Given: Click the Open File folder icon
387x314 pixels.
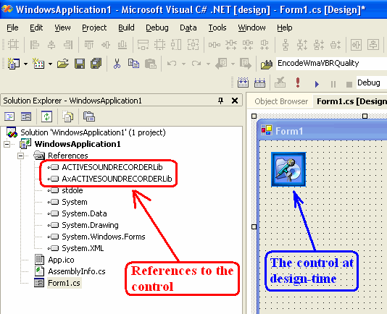Looking at the screenshot, I should coord(63,64).
